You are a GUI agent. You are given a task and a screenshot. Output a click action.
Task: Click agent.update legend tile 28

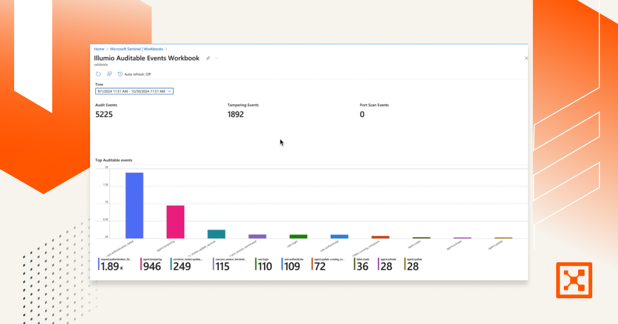point(413,265)
